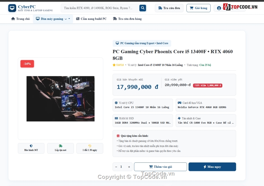Click the Bảo hành 36T warranty card
Viewport: 264px width, 186px height.
coord(31,148)
